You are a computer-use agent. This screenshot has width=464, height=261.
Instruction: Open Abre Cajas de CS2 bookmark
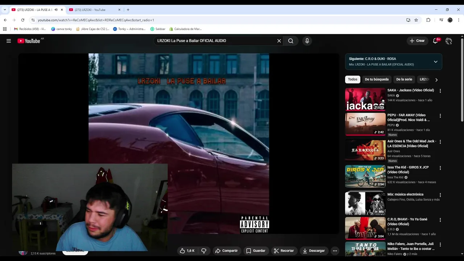(x=92, y=29)
